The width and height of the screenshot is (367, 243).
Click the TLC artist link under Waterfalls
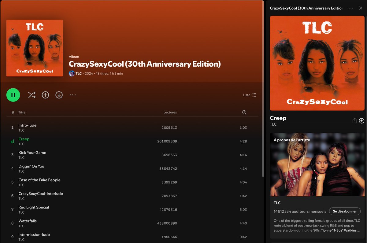21,226
